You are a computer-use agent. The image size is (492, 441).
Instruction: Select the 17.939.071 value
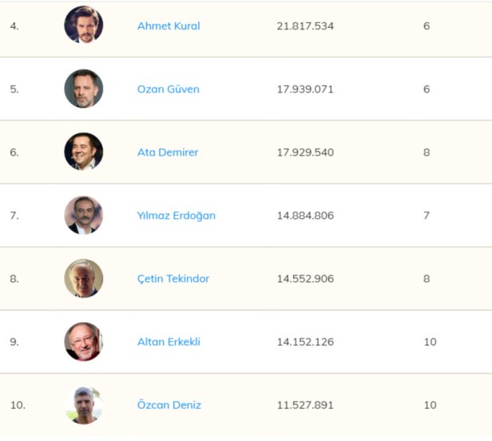[305, 89]
